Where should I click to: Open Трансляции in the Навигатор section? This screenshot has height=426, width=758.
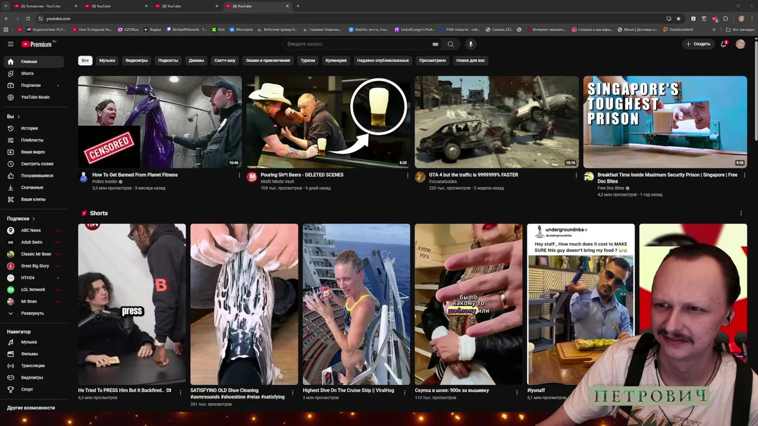point(33,366)
